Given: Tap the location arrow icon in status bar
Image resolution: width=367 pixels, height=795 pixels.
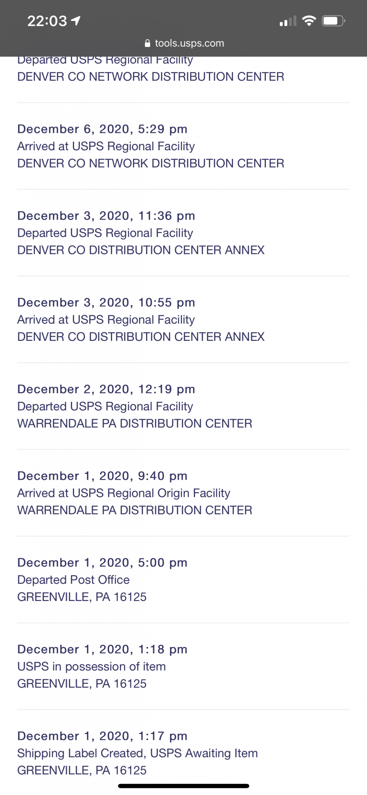Looking at the screenshot, I should tap(76, 21).
